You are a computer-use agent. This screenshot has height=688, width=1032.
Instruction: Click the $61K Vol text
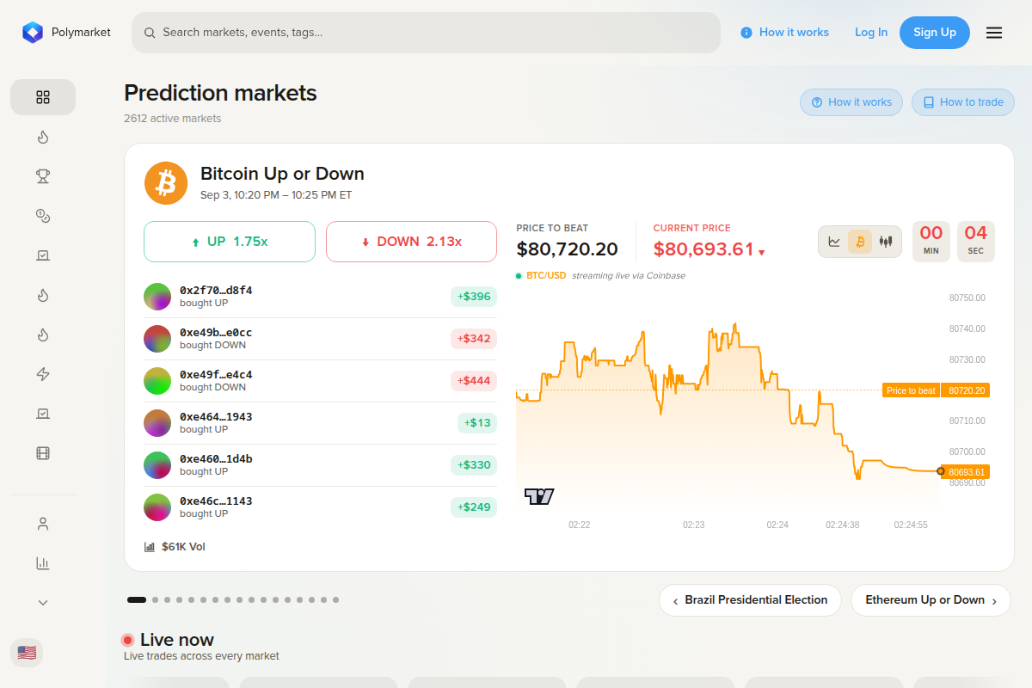[183, 547]
